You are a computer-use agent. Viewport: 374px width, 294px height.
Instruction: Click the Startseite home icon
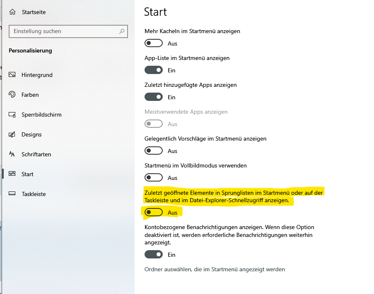(12, 12)
